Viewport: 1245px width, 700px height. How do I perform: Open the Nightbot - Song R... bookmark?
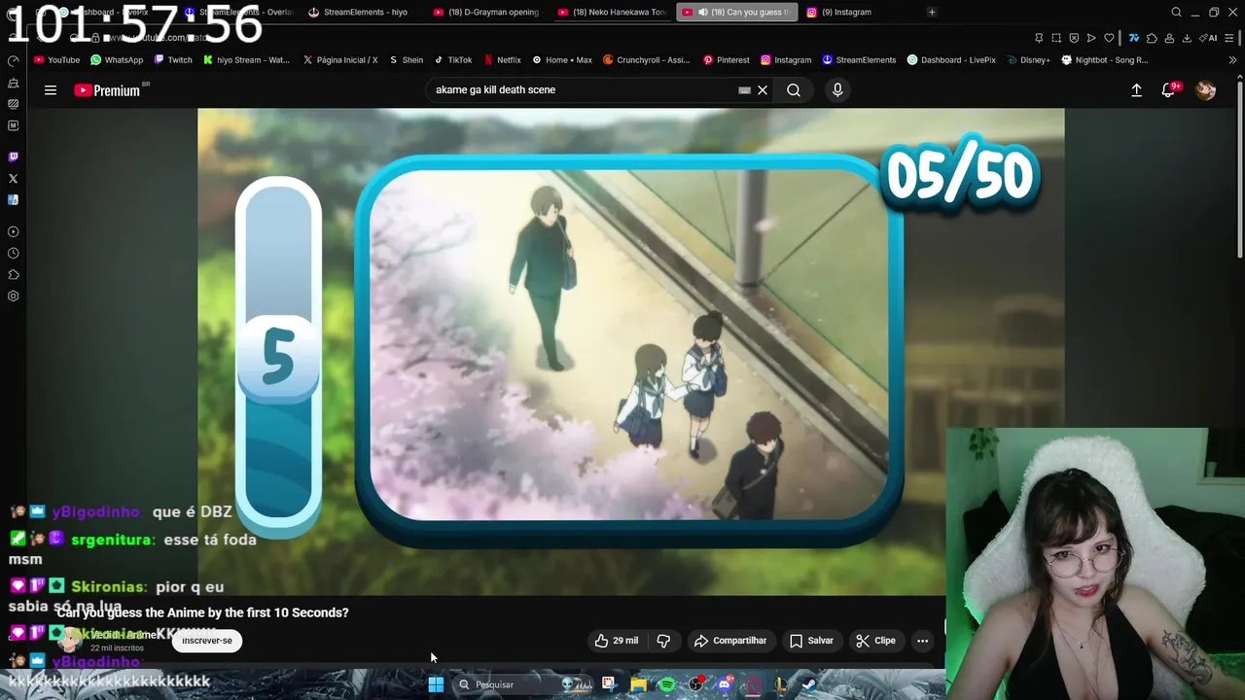1105,60
